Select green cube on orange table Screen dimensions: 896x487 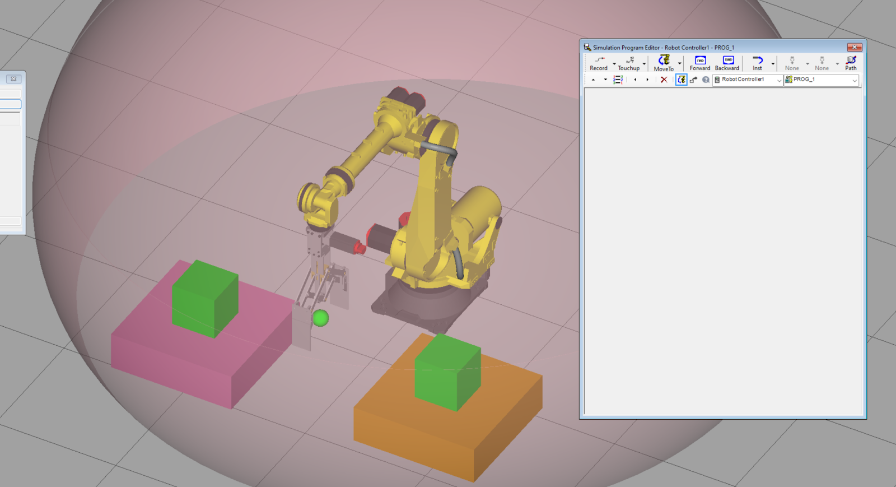point(448,372)
